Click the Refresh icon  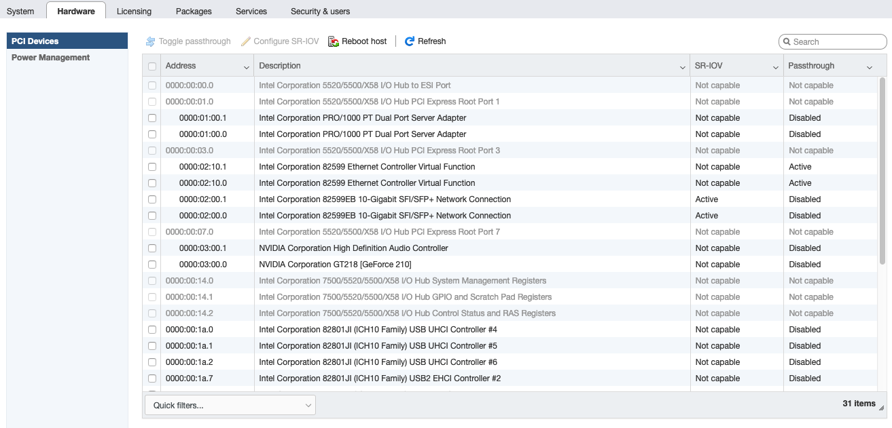tap(410, 41)
